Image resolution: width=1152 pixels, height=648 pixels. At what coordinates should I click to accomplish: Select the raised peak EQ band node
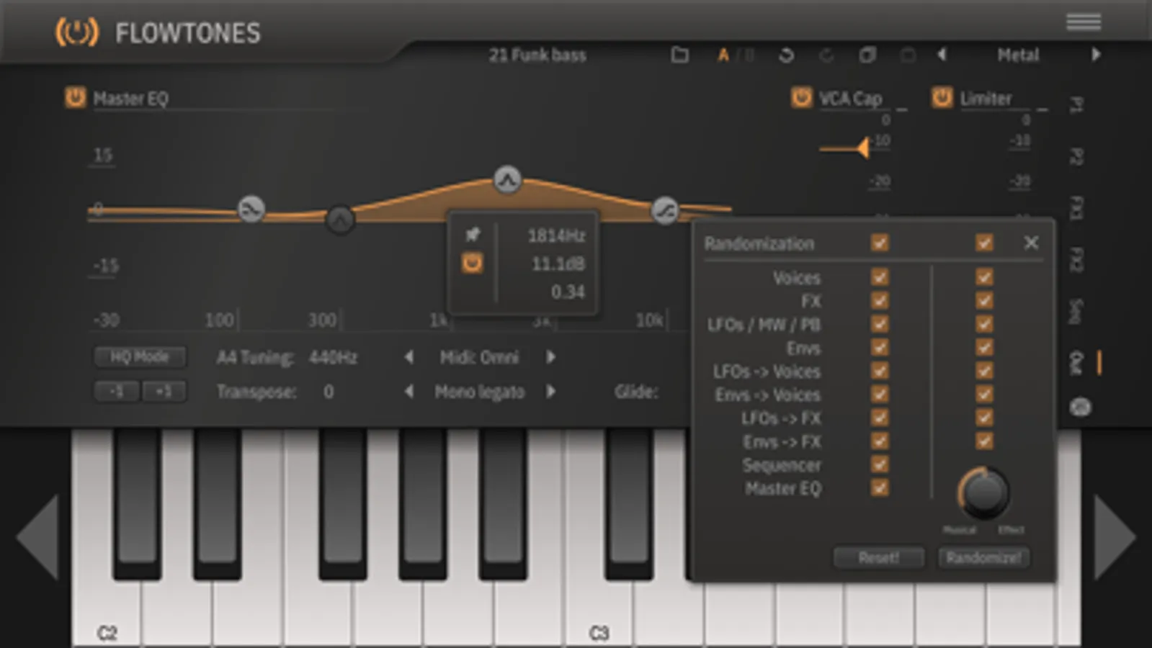[x=507, y=179]
